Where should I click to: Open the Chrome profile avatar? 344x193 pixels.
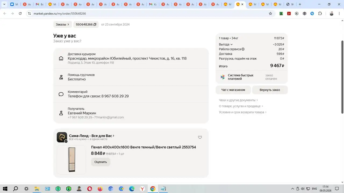coord(331,13)
